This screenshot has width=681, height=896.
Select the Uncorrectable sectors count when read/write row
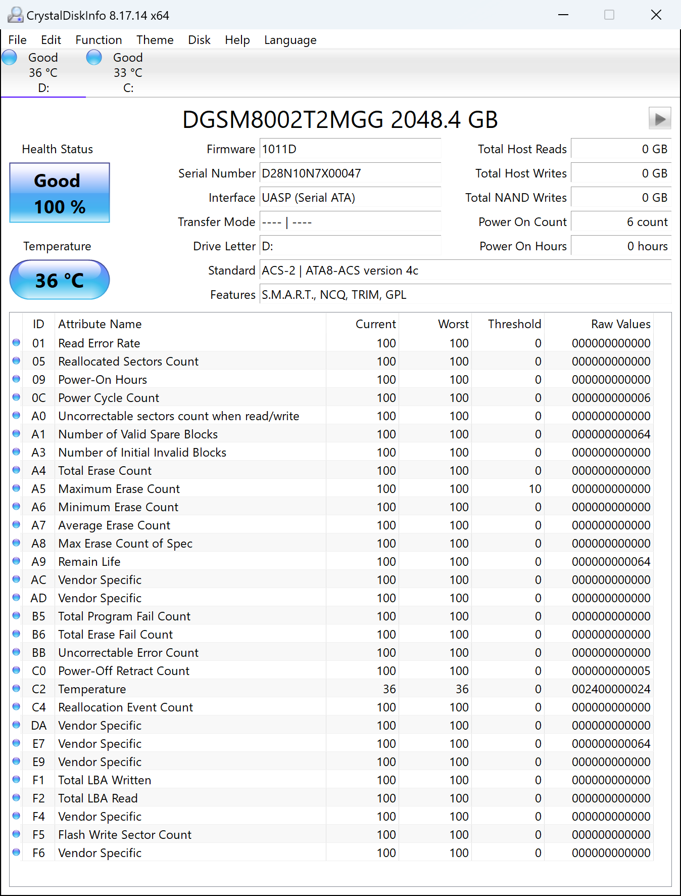pyautogui.click(x=331, y=416)
